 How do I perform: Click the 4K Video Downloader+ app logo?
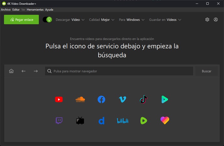[4, 4]
